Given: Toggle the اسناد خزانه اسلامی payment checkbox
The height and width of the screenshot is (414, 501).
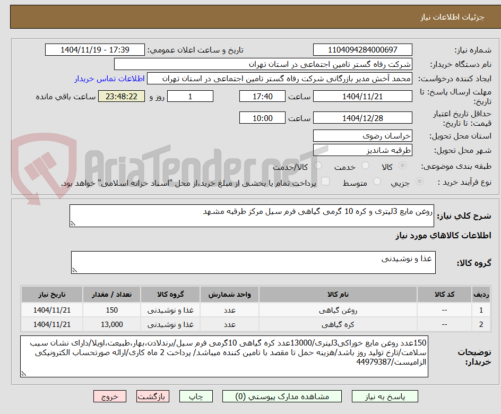Looking at the screenshot, I should pos(325,181).
